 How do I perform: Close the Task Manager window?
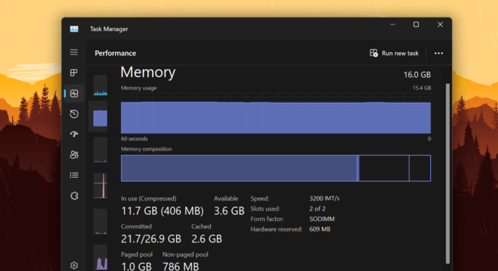[440, 24]
